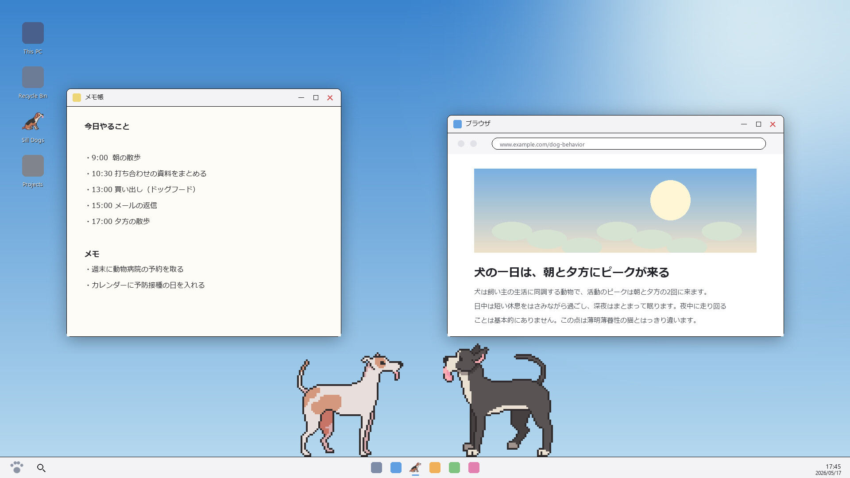Open the paw start menu
Screen dimensions: 850x478
tap(17, 467)
